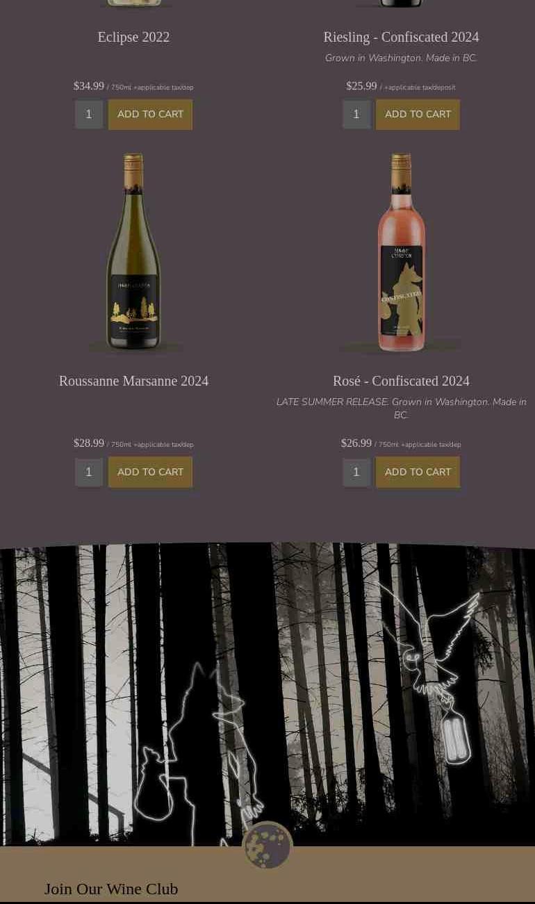The image size is (535, 904).
Task: Open the Rosé - Confiscated 2024 title link
Action: tap(401, 381)
